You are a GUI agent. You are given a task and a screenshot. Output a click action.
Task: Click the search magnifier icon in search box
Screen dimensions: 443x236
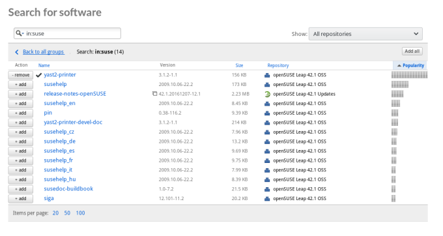[x=19, y=33]
